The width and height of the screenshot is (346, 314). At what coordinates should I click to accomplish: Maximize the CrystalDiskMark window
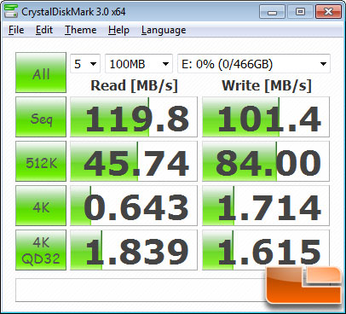coord(300,12)
